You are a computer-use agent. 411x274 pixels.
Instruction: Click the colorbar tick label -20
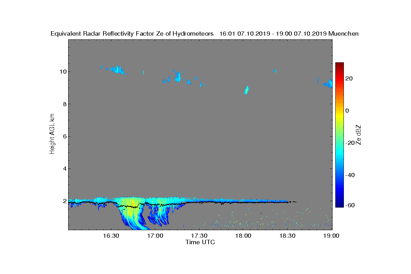(x=350, y=143)
